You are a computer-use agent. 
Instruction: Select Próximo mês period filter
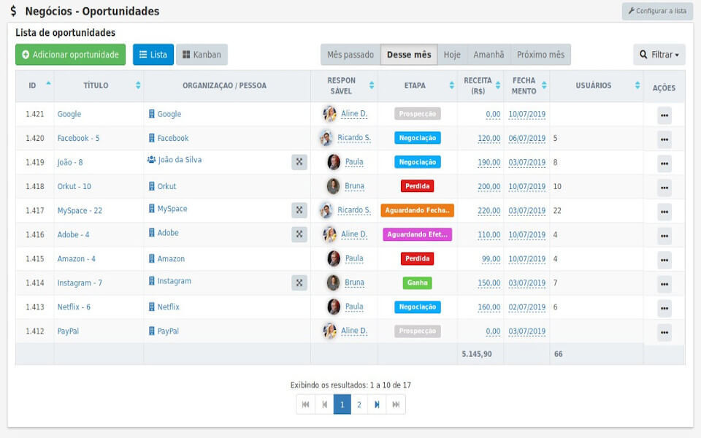coord(540,55)
